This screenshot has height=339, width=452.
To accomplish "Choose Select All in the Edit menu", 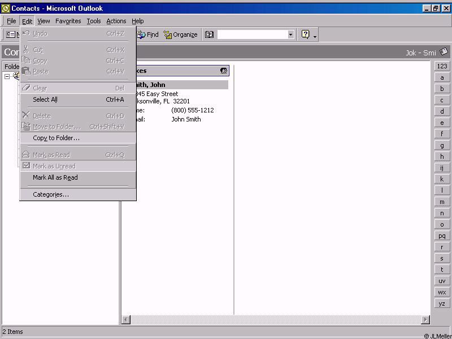I will (x=78, y=99).
